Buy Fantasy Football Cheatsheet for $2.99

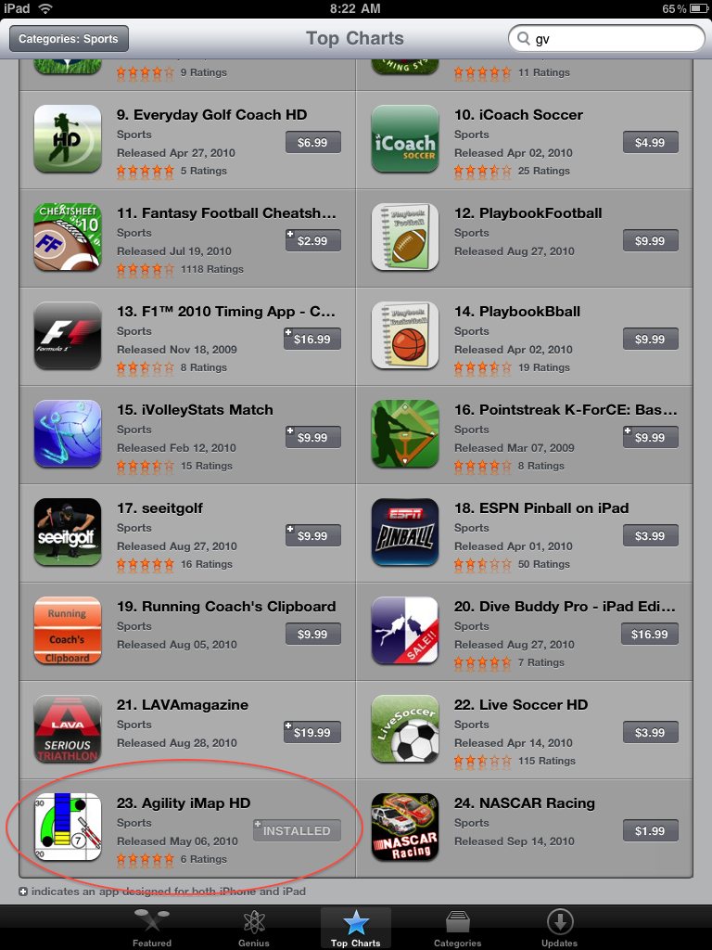313,240
